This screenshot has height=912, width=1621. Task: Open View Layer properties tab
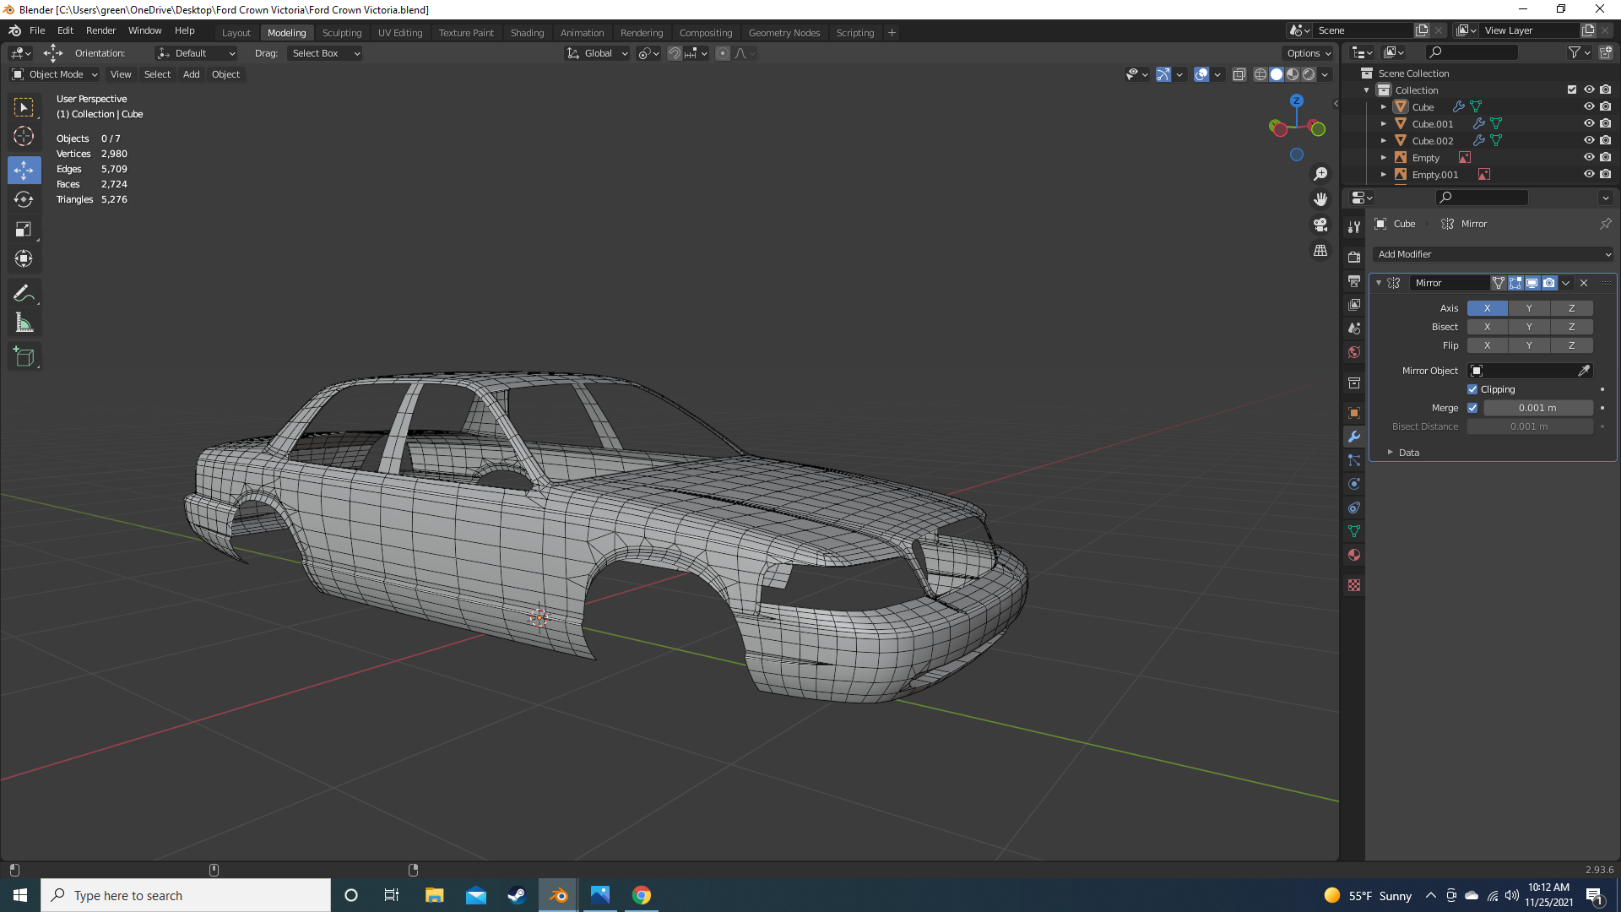(x=1354, y=304)
